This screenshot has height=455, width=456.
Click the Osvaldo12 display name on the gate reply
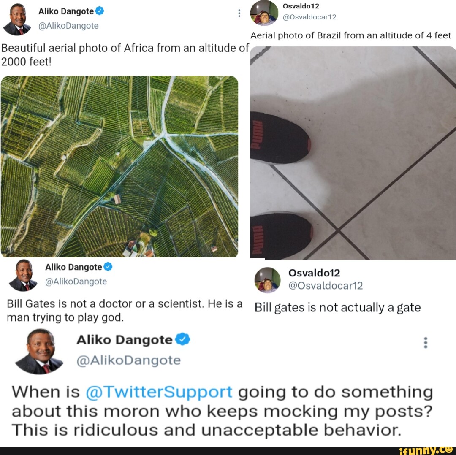[x=314, y=273]
